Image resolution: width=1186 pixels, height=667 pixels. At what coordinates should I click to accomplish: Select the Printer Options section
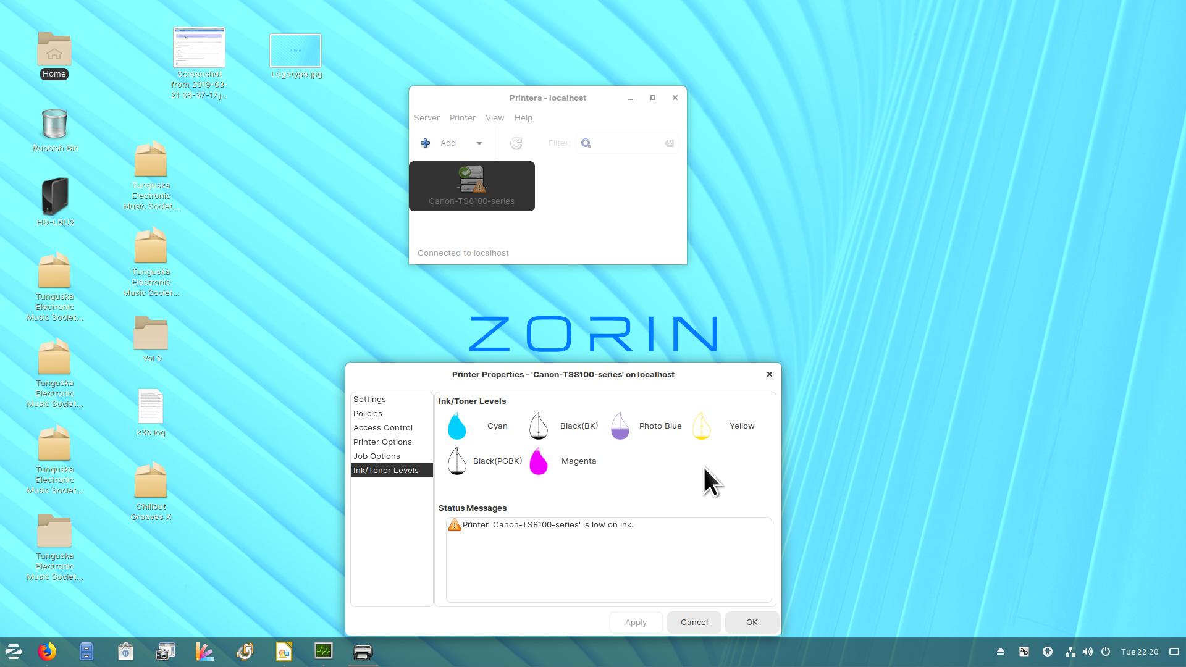382,442
